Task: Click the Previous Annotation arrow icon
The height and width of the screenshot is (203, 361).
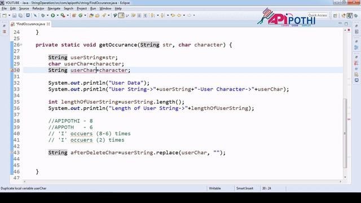Action: tap(162, 15)
